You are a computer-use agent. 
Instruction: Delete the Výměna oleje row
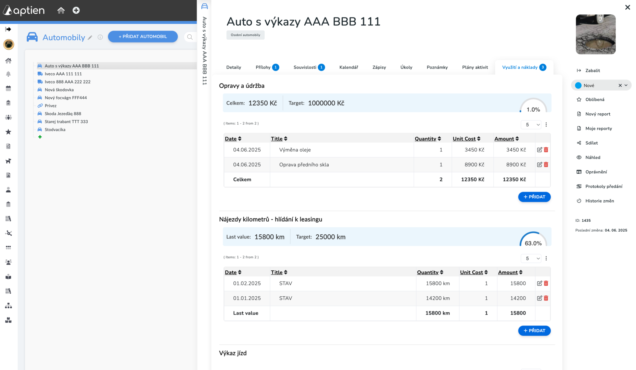pyautogui.click(x=546, y=150)
